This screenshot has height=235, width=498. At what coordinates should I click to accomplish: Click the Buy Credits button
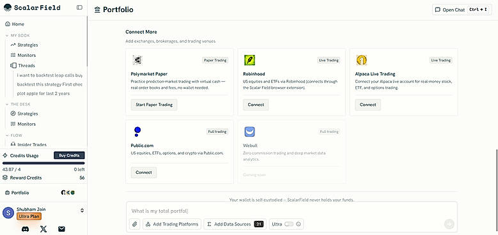[x=69, y=155]
